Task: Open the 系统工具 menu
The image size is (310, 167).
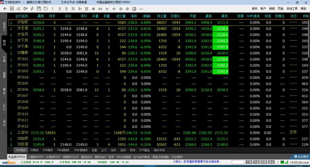Action: (x=292, y=9)
